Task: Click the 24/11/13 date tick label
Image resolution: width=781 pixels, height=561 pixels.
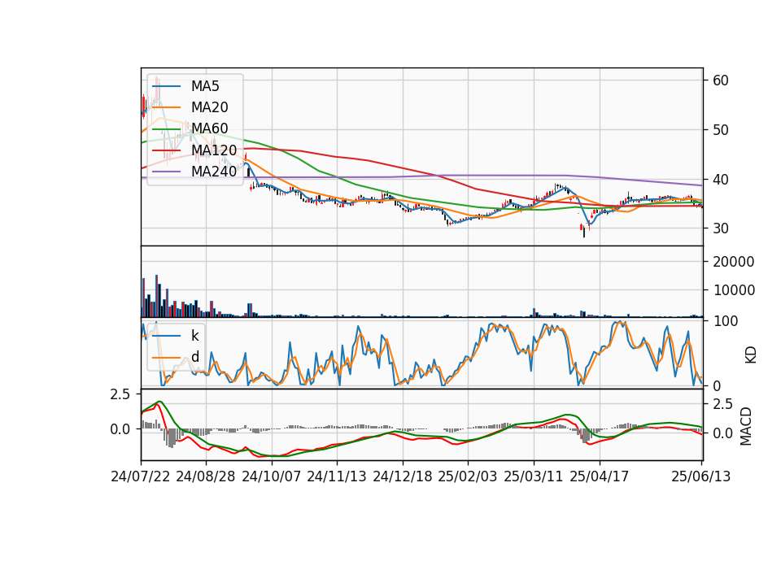Action: point(337,476)
